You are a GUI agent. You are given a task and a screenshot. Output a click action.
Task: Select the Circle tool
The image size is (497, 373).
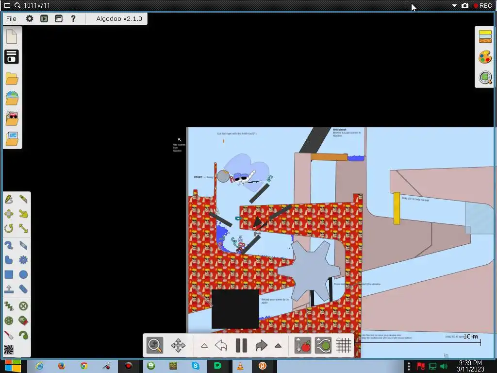23,274
